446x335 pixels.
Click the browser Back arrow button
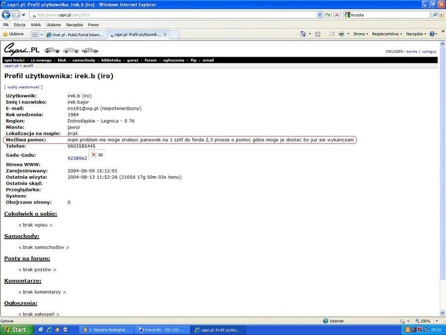point(6,15)
